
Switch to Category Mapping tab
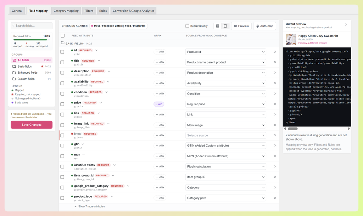point(66,11)
